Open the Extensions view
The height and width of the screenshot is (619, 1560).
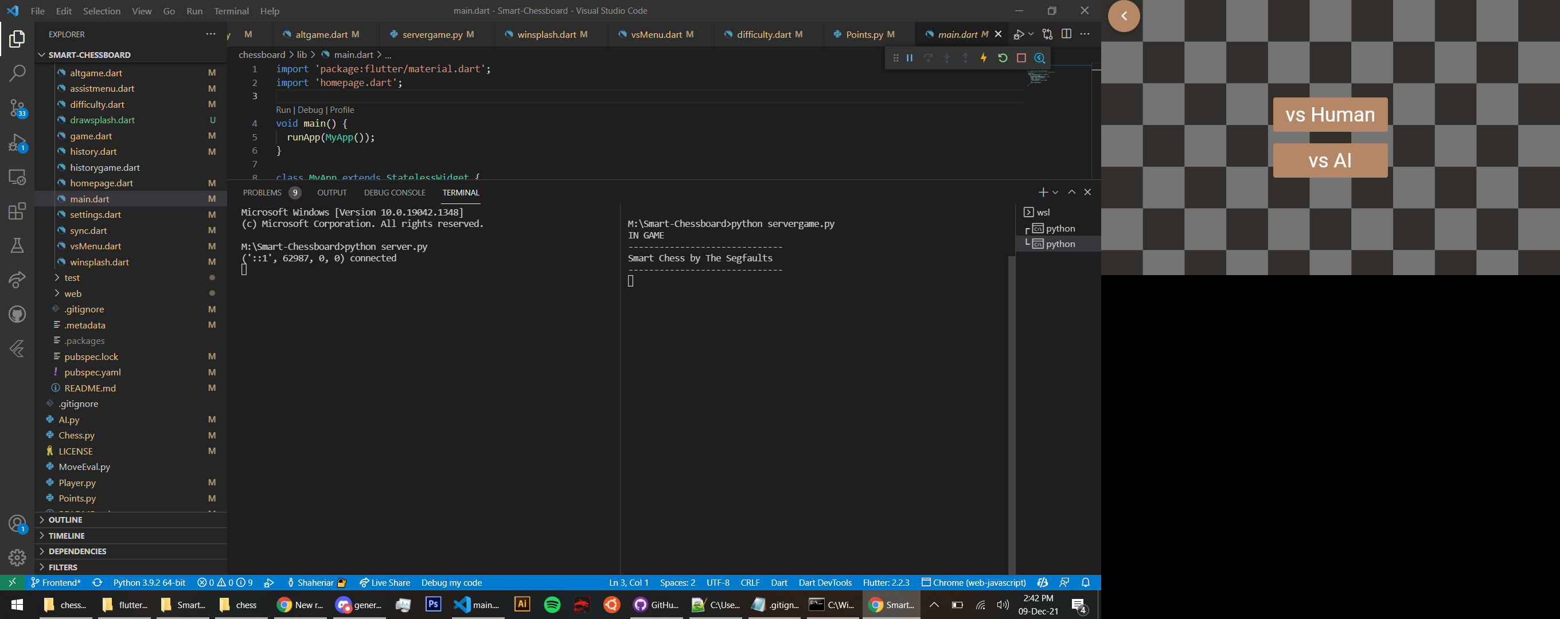point(17,211)
